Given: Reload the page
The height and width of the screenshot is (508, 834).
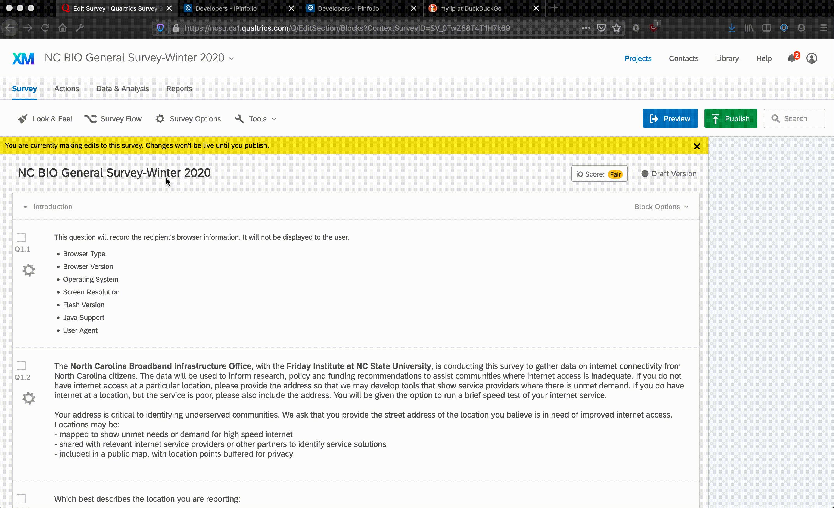Looking at the screenshot, I should (x=45, y=28).
